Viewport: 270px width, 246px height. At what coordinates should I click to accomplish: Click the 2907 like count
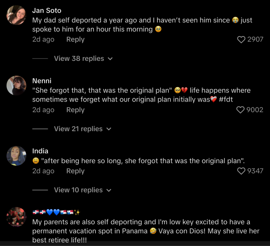pos(255,40)
